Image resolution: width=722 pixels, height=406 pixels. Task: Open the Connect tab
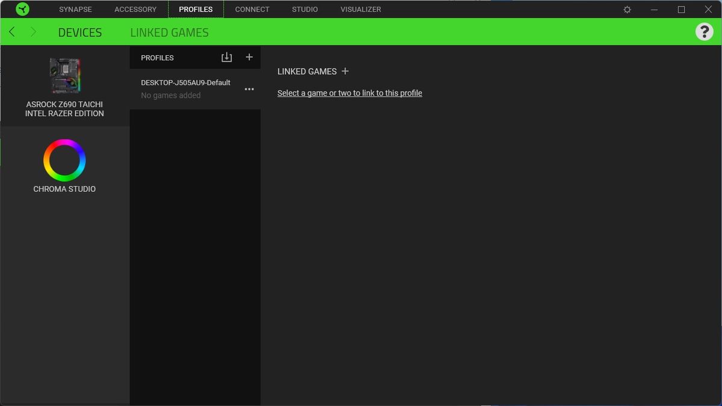pos(252,10)
